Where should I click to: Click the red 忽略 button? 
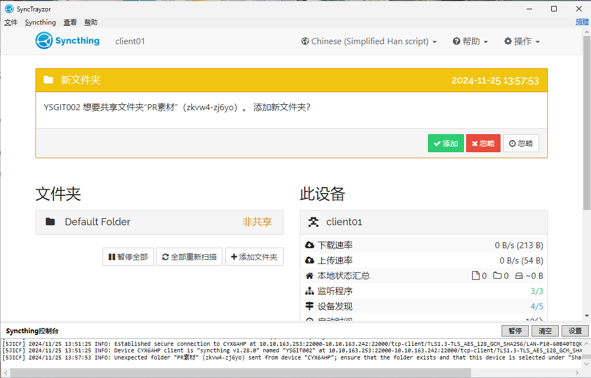(483, 143)
